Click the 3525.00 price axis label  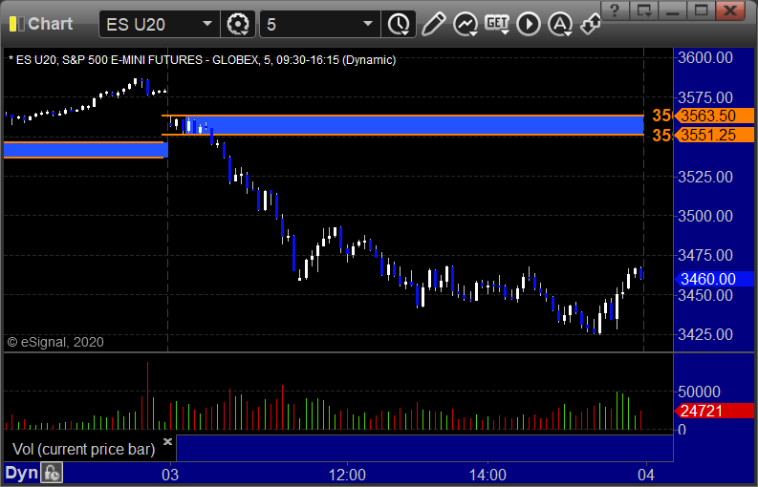click(705, 177)
